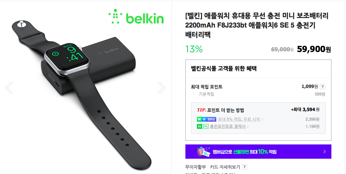Show the previous product image
346x174 pixels.
click(x=9, y=88)
